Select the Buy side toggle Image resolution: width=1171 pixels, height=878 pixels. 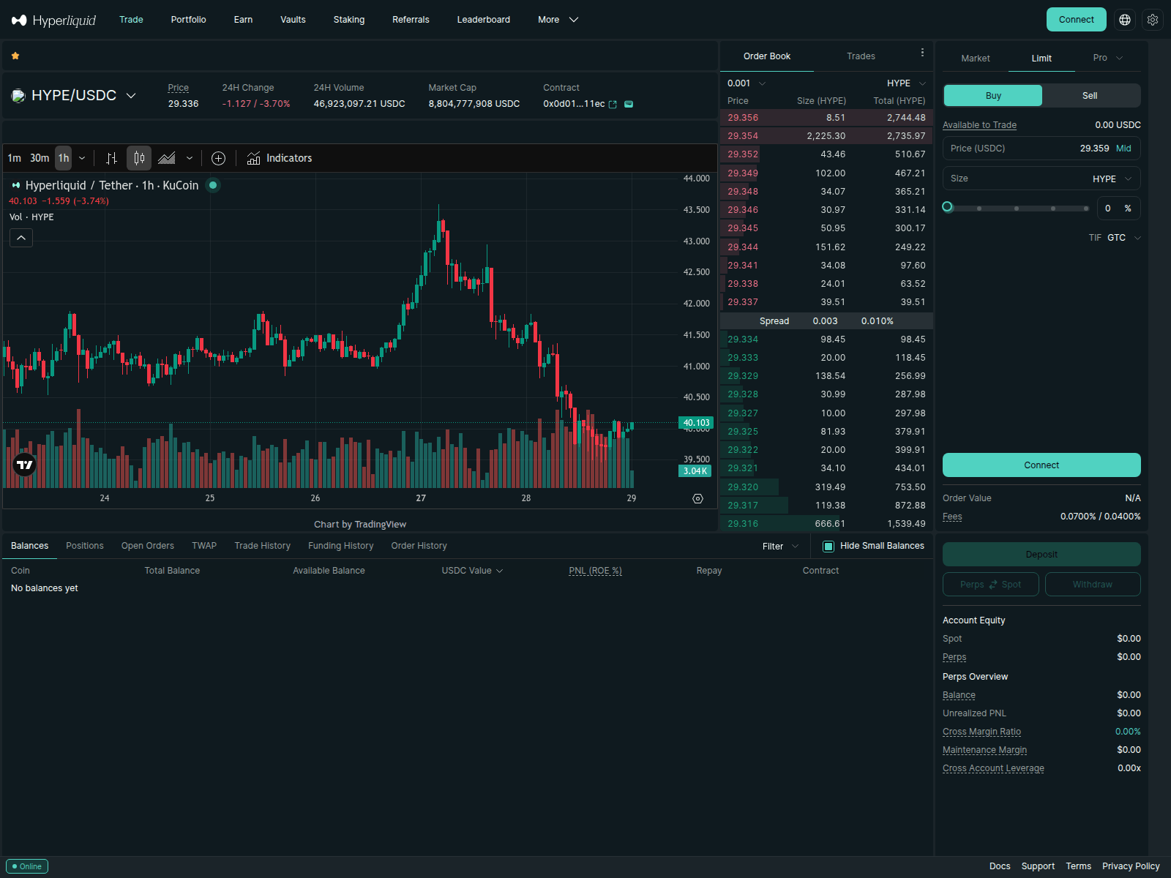(x=992, y=96)
